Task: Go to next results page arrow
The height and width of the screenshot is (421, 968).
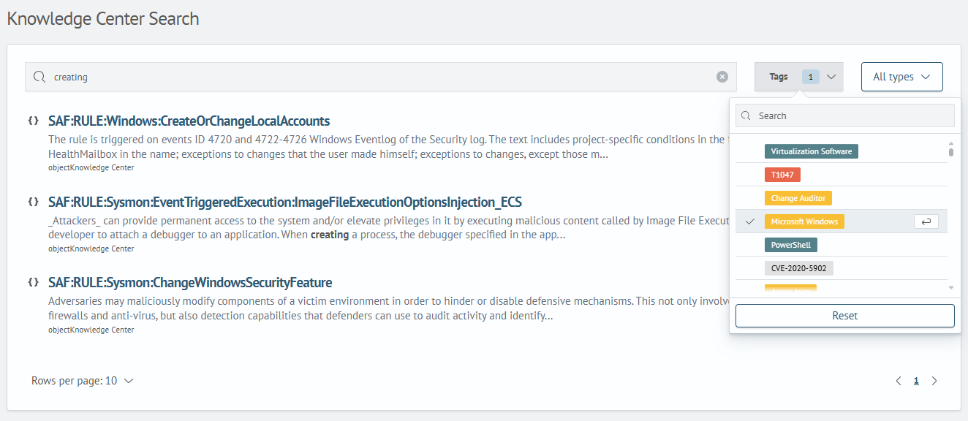Action: (934, 381)
